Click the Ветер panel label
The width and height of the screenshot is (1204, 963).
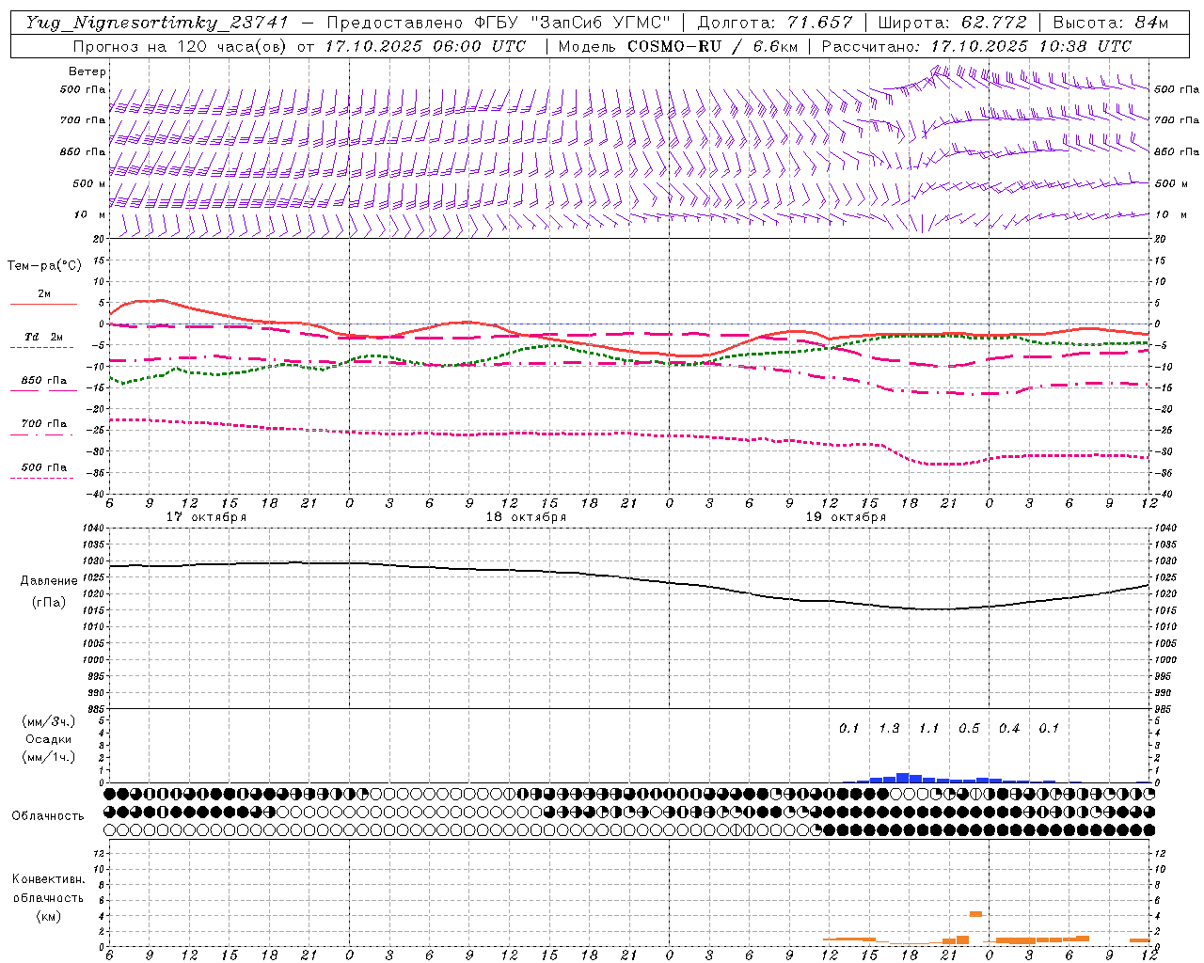tap(87, 71)
